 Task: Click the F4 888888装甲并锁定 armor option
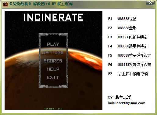point(128,46)
